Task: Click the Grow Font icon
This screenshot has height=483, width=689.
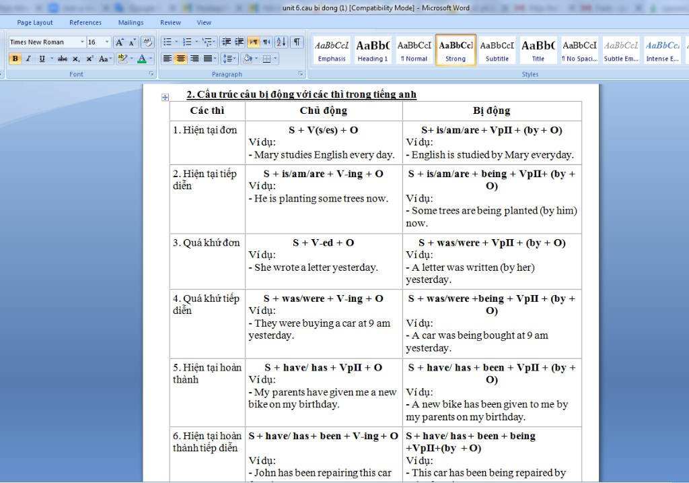Action: point(119,42)
